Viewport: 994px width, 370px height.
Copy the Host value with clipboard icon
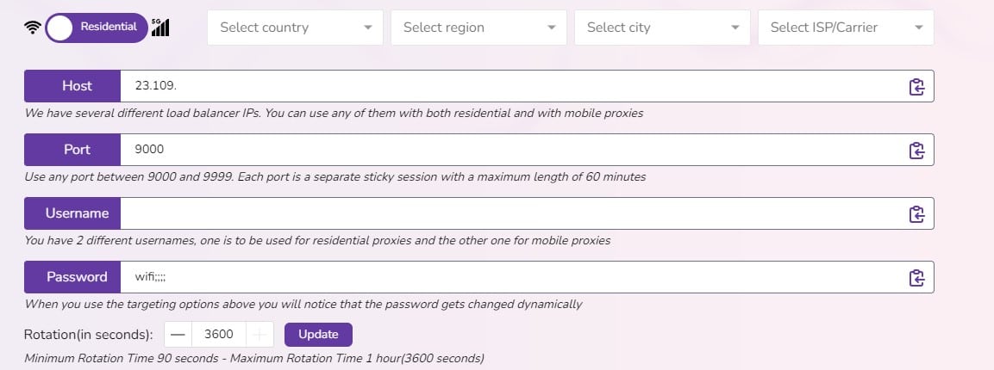tap(916, 87)
